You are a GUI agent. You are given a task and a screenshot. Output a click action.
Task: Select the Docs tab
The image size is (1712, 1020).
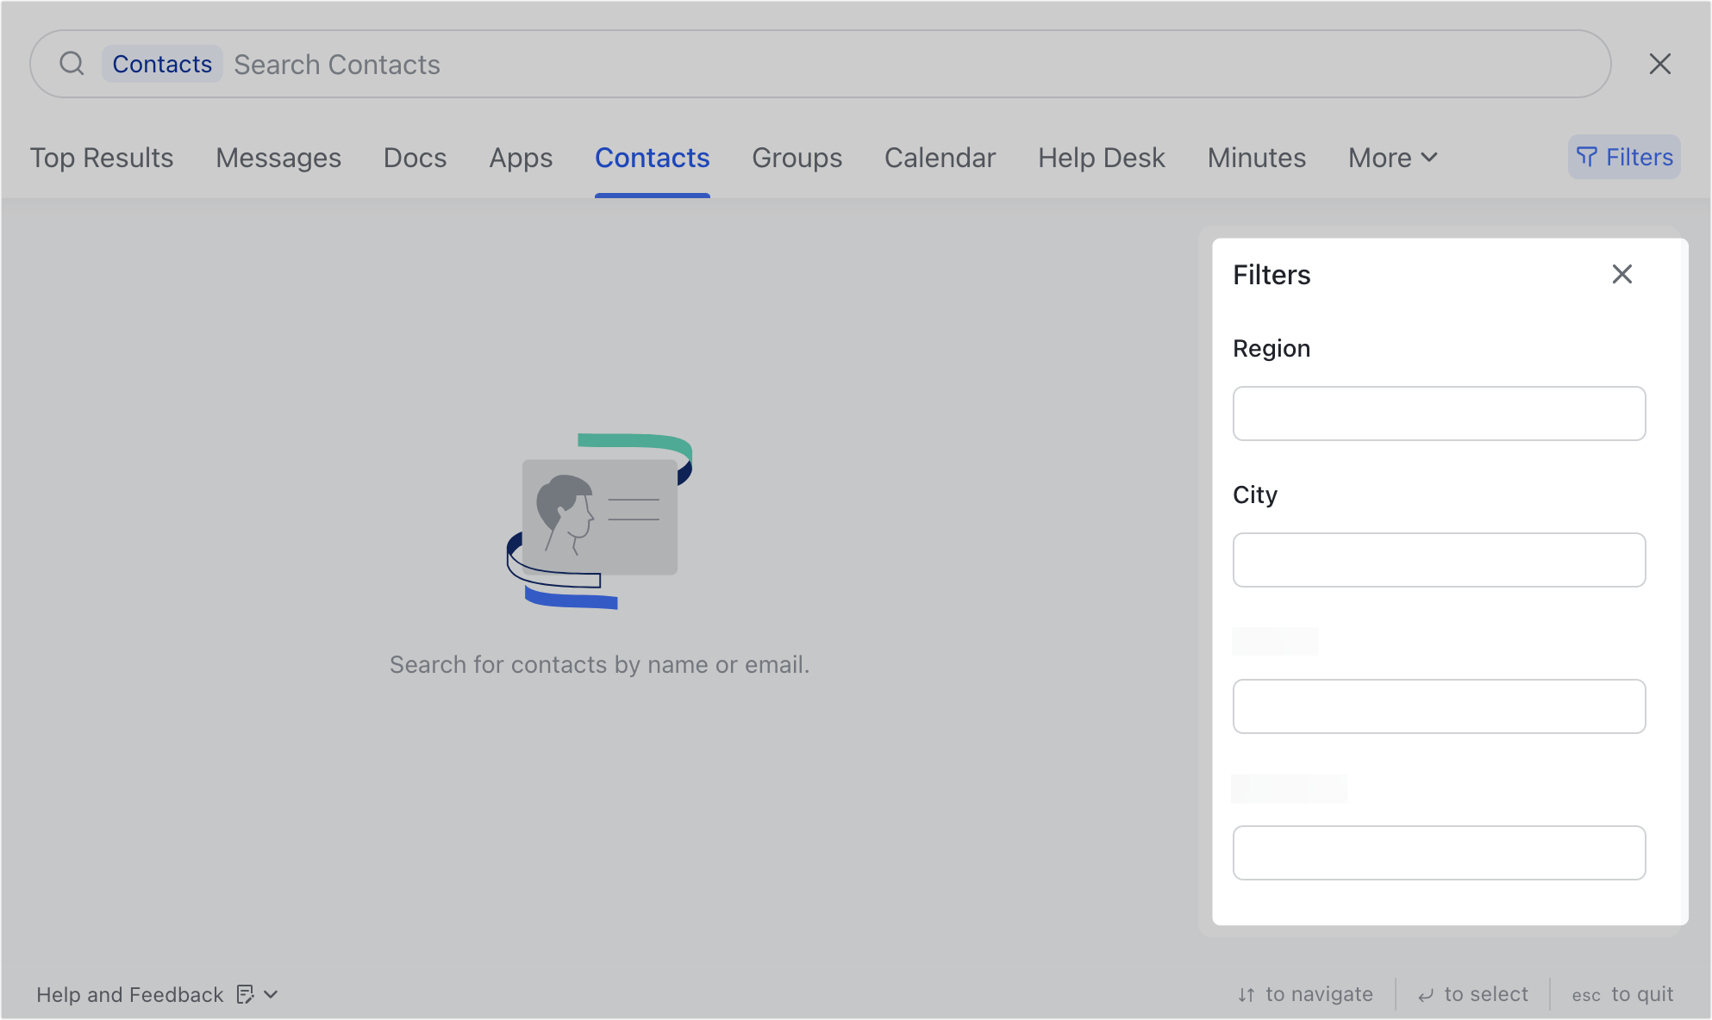pyautogui.click(x=415, y=158)
